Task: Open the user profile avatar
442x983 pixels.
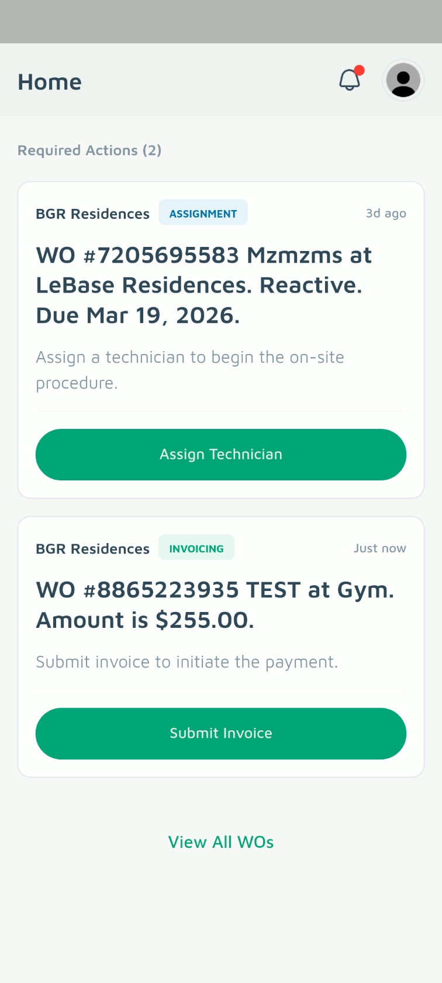Action: tap(403, 80)
